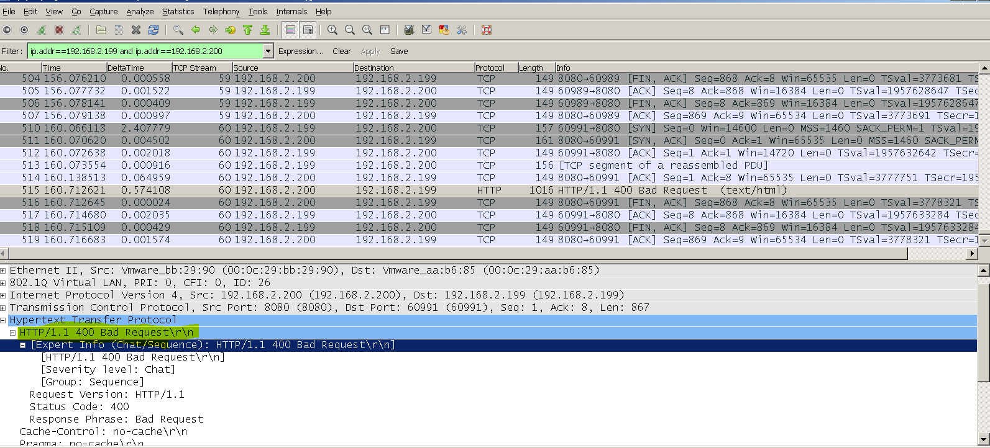This screenshot has height=448, width=990.
Task: Sort by the Destination column header
Action: (x=413, y=68)
